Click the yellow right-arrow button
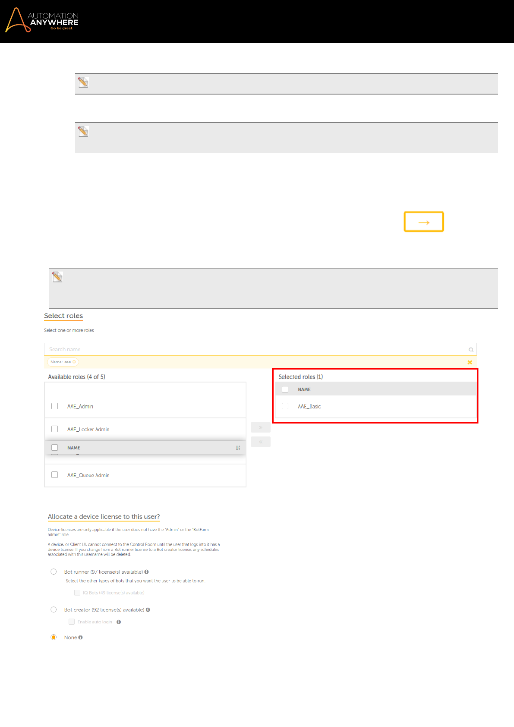Screen dimensions: 514x727 pos(423,222)
